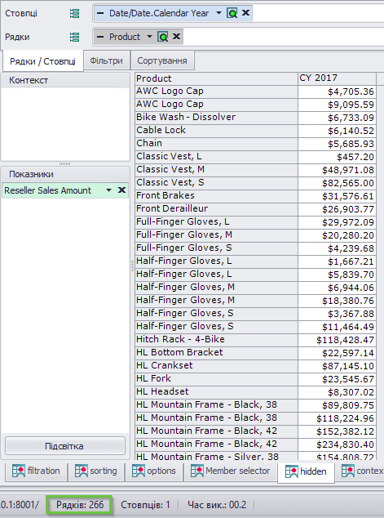Open member selector for Product hierarchy
The image size is (384, 518).
click(163, 37)
